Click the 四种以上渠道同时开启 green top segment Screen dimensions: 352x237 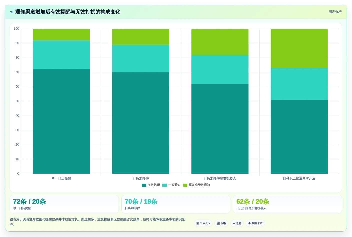coord(299,48)
